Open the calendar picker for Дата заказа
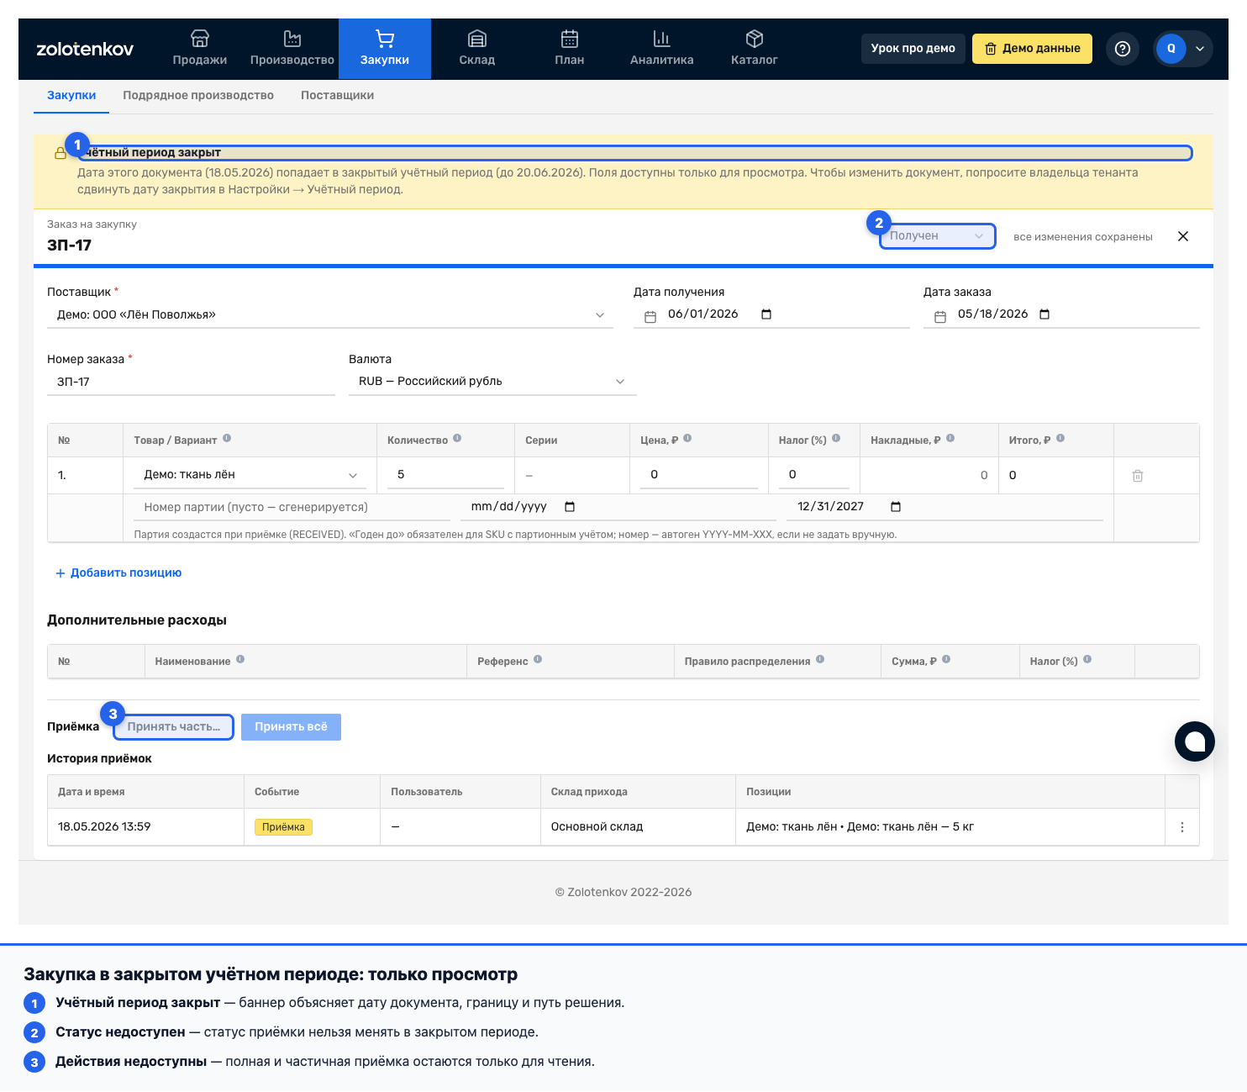Screen dimensions: 1247x1092 click(1044, 314)
